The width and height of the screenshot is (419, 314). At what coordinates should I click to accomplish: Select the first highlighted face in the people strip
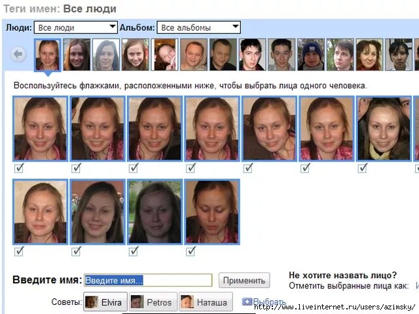(x=48, y=55)
